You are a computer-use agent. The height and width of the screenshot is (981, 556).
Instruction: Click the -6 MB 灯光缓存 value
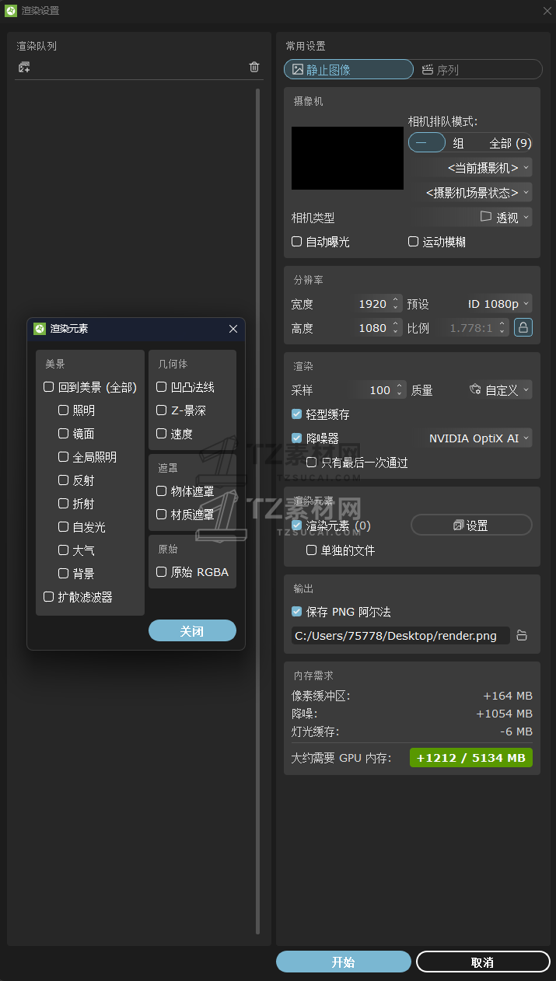(516, 731)
